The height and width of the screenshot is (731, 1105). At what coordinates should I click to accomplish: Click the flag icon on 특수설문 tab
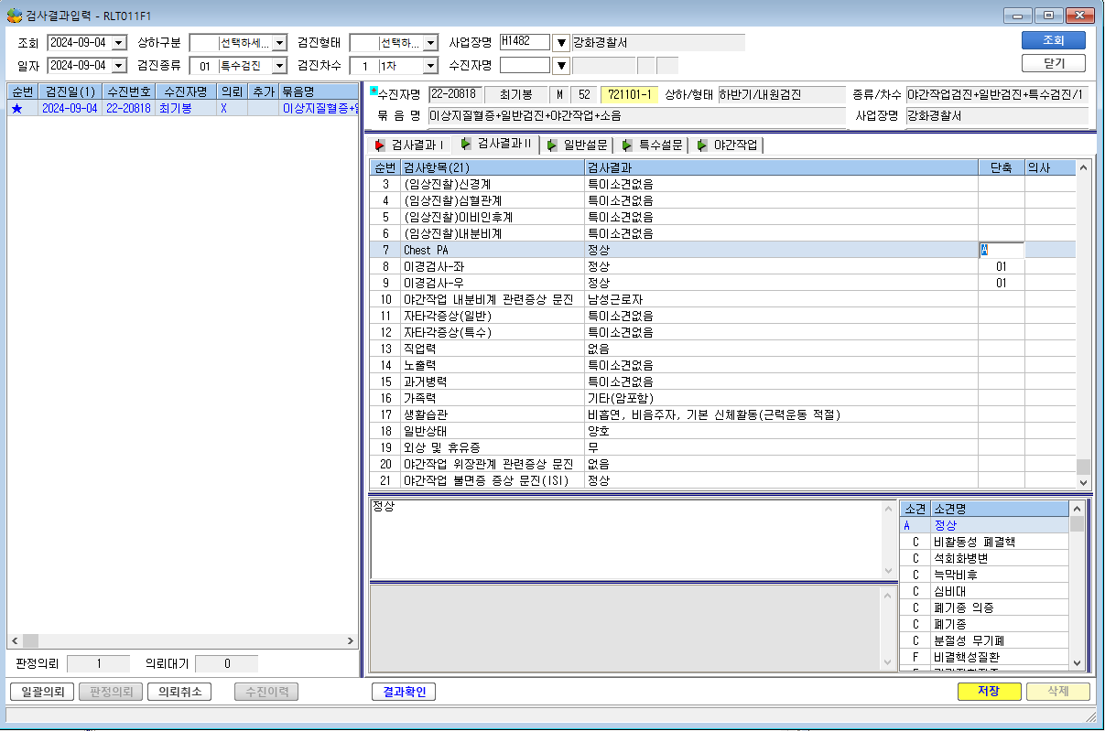(627, 145)
